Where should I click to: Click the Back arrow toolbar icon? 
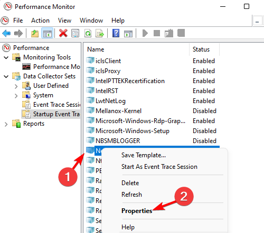6,33
